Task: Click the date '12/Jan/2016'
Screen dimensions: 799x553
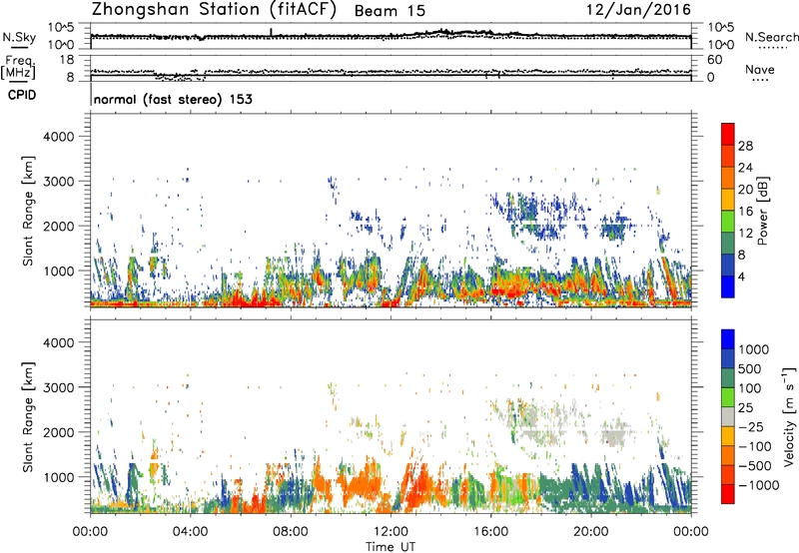Action: click(x=638, y=10)
